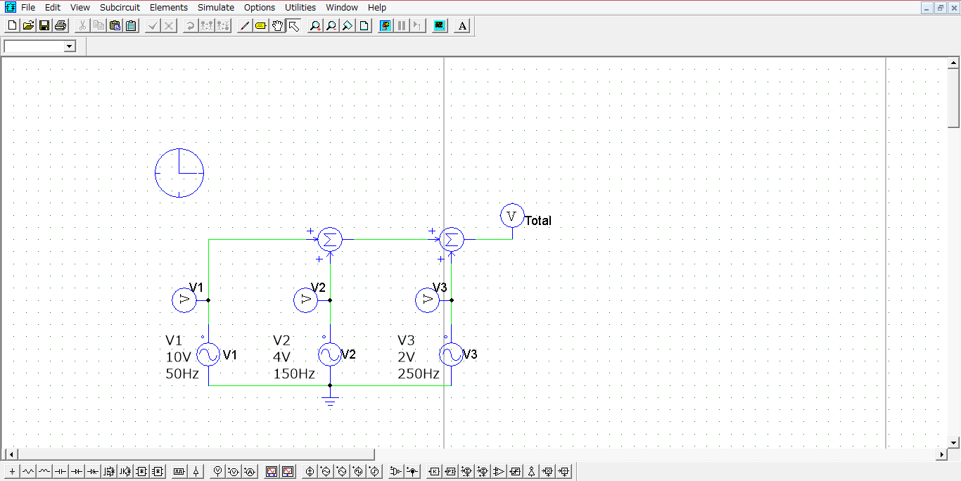Screen dimensions: 961x481
Task: Select the pointer selection tool
Action: coord(294,25)
